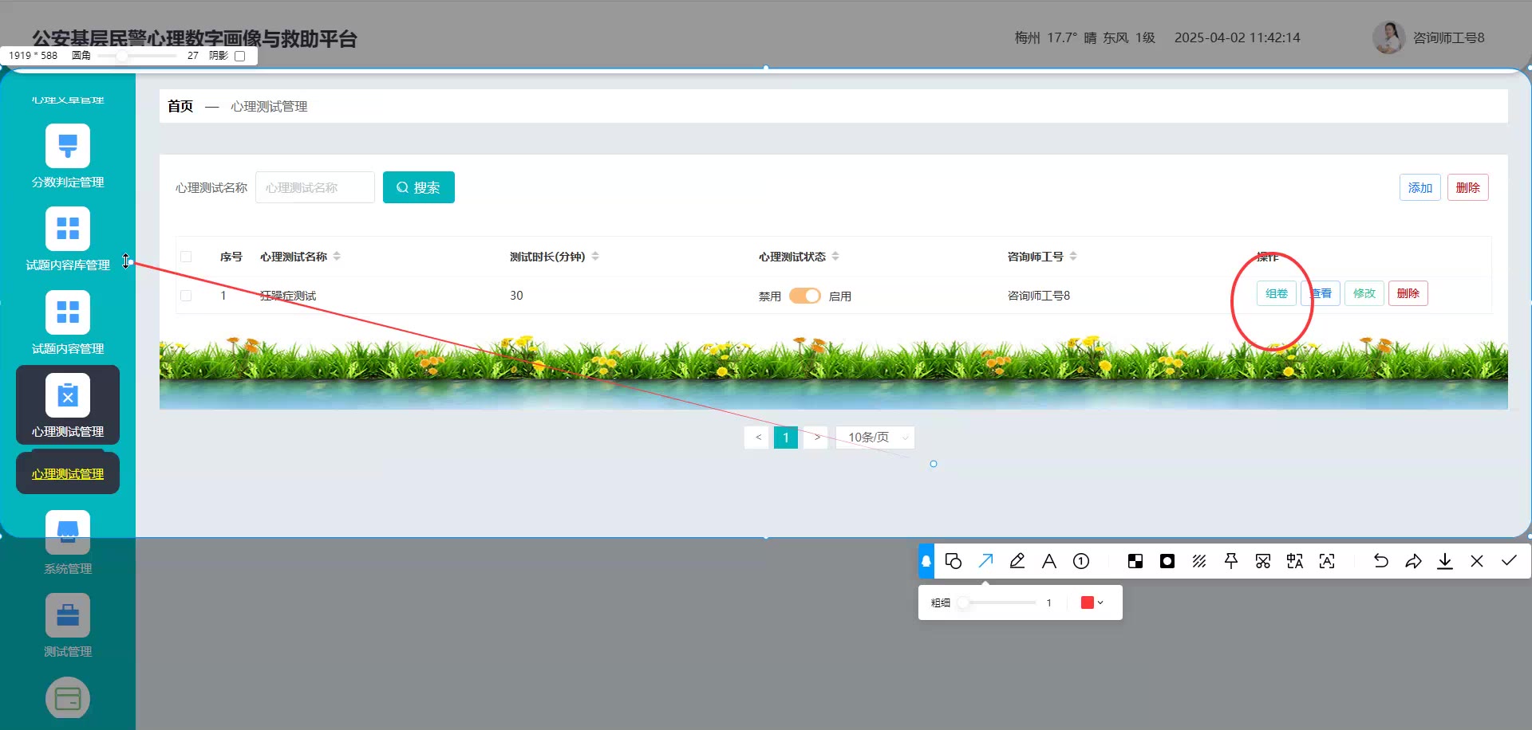Click 组卷 for 狂躁症测试 row
This screenshot has height=730, width=1532.
coord(1277,293)
